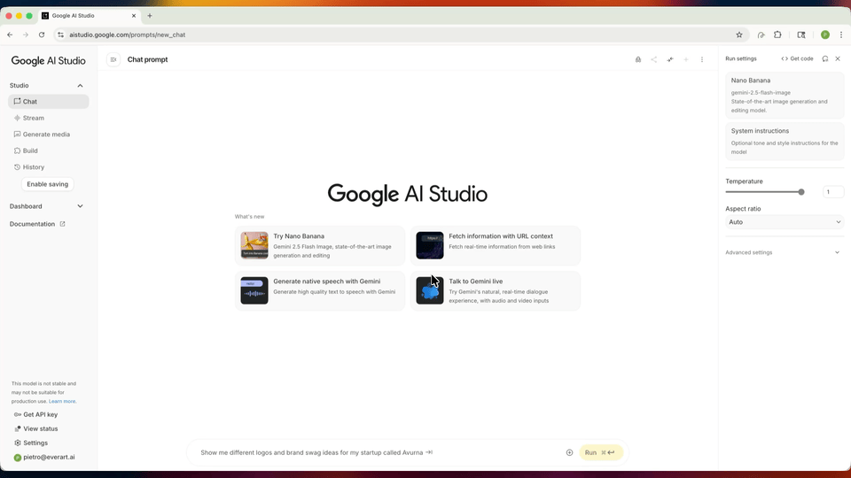Screen dimensions: 851x478
Task: Click the Get code button
Action: (x=797, y=58)
